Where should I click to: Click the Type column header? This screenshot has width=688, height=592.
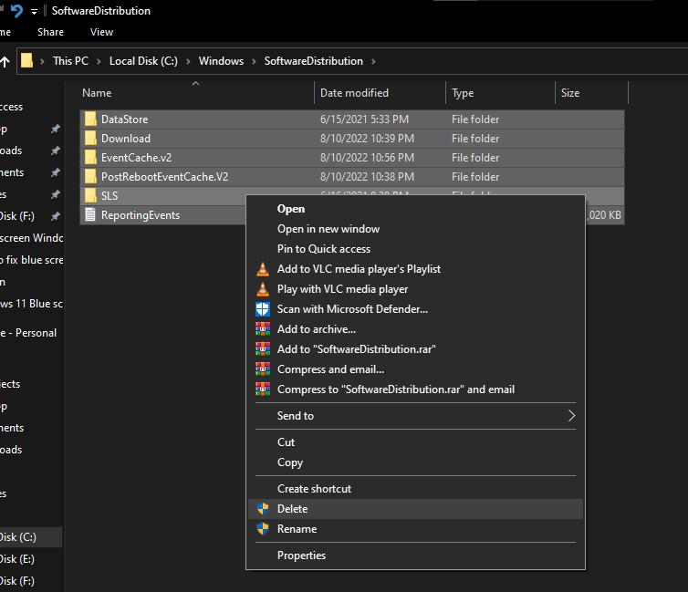click(463, 93)
